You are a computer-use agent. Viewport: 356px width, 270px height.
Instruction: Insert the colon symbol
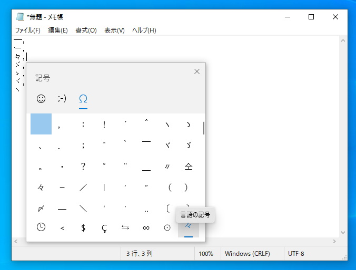83,124
